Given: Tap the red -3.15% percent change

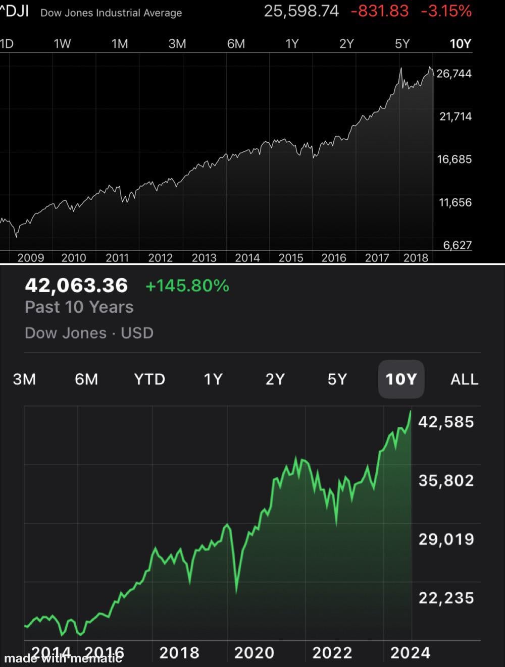Looking at the screenshot, I should click(446, 11).
